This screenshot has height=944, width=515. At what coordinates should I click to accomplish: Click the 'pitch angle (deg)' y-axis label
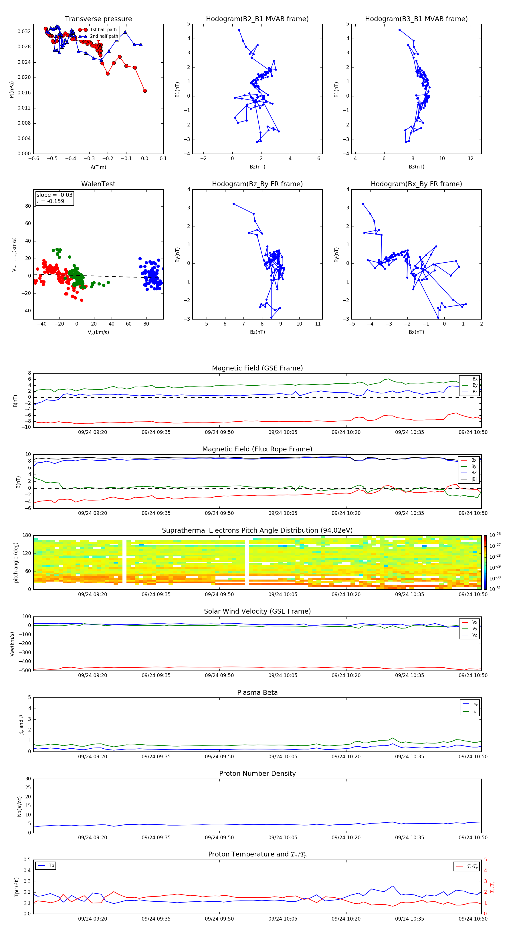click(x=16, y=562)
